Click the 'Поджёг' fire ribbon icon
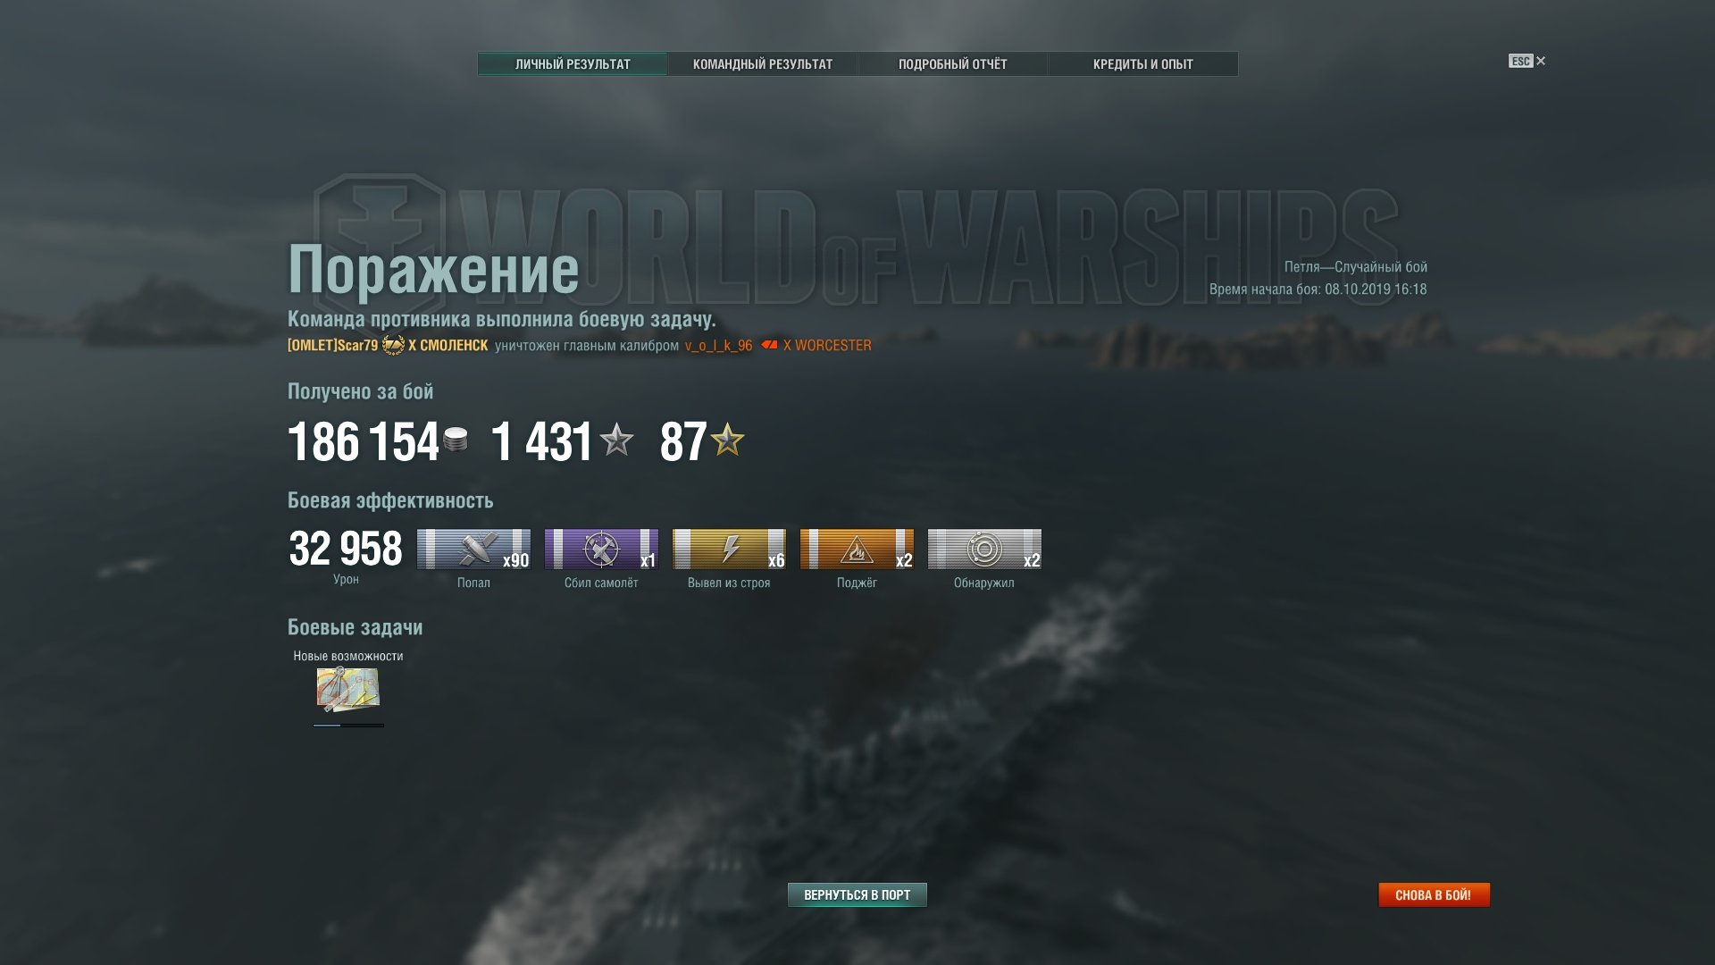The height and width of the screenshot is (965, 1715). [857, 549]
